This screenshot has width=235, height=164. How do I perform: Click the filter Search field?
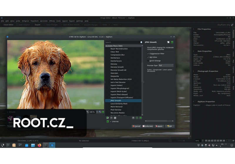coord(123,42)
